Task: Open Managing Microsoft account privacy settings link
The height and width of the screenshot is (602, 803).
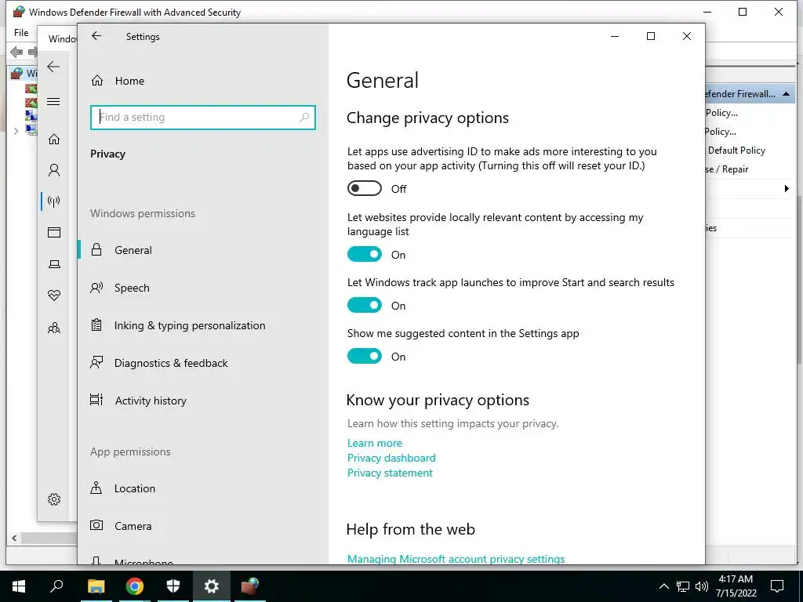Action: 456,558
